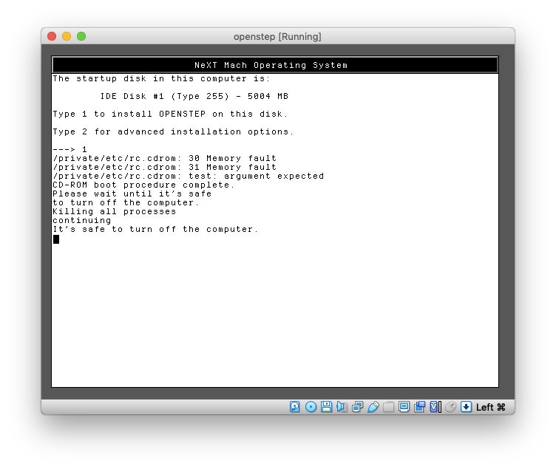This screenshot has height=469, width=556.
Task: Click 'CD-ROM boot procedure complete.' line
Action: pyautogui.click(x=143, y=185)
